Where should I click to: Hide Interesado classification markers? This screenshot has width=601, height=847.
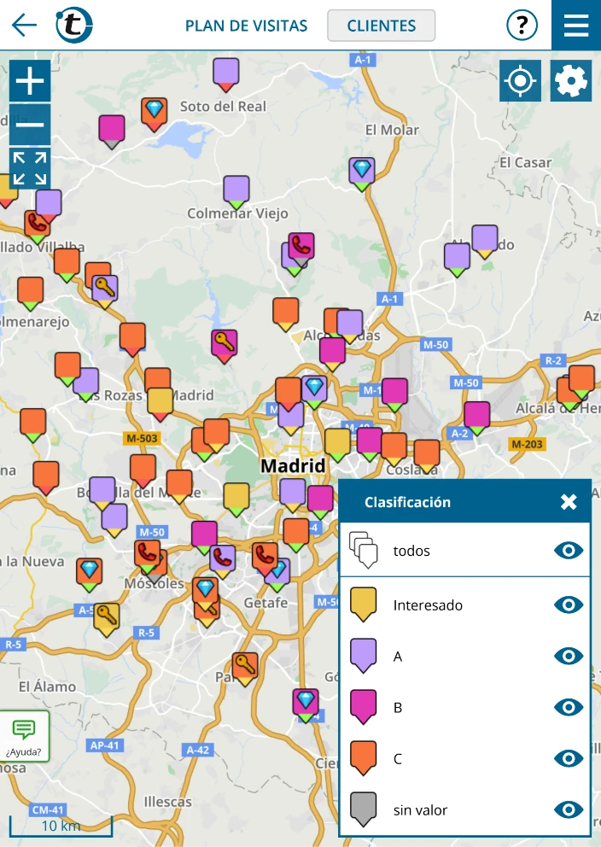point(569,605)
